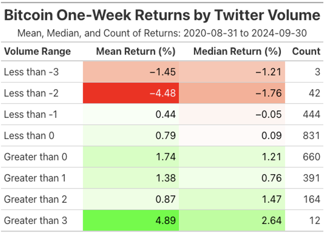Click the Count column header
This screenshot has width=325, height=235.
[x=306, y=51]
